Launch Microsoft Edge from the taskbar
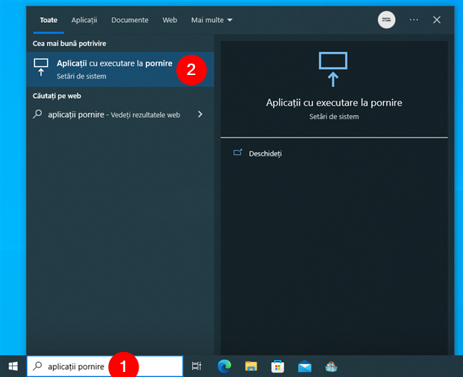Image resolution: width=463 pixels, height=377 pixels. [x=224, y=366]
